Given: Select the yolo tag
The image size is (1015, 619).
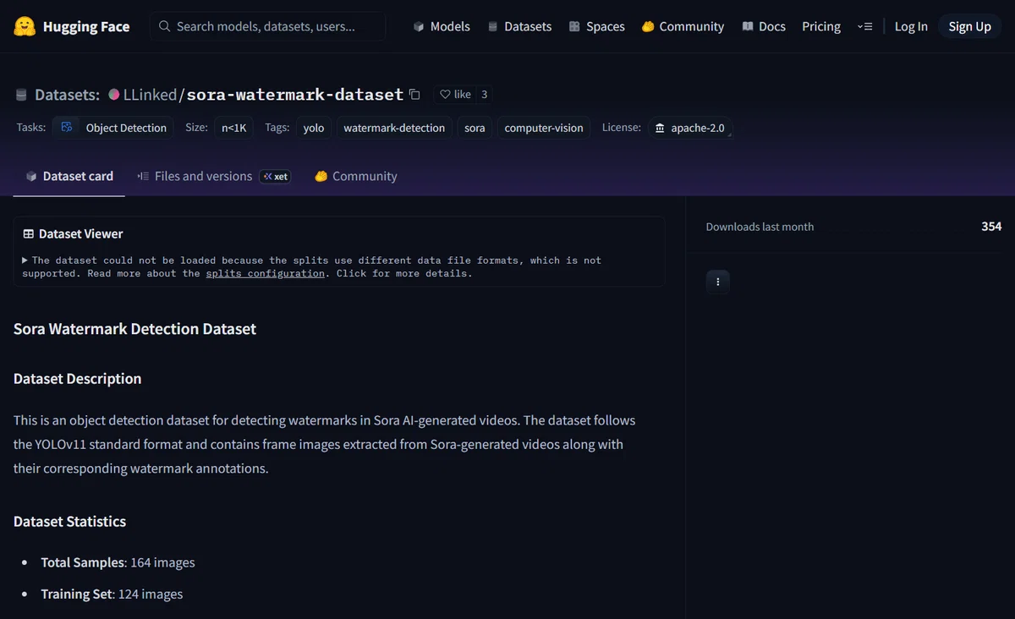Looking at the screenshot, I should pyautogui.click(x=314, y=128).
